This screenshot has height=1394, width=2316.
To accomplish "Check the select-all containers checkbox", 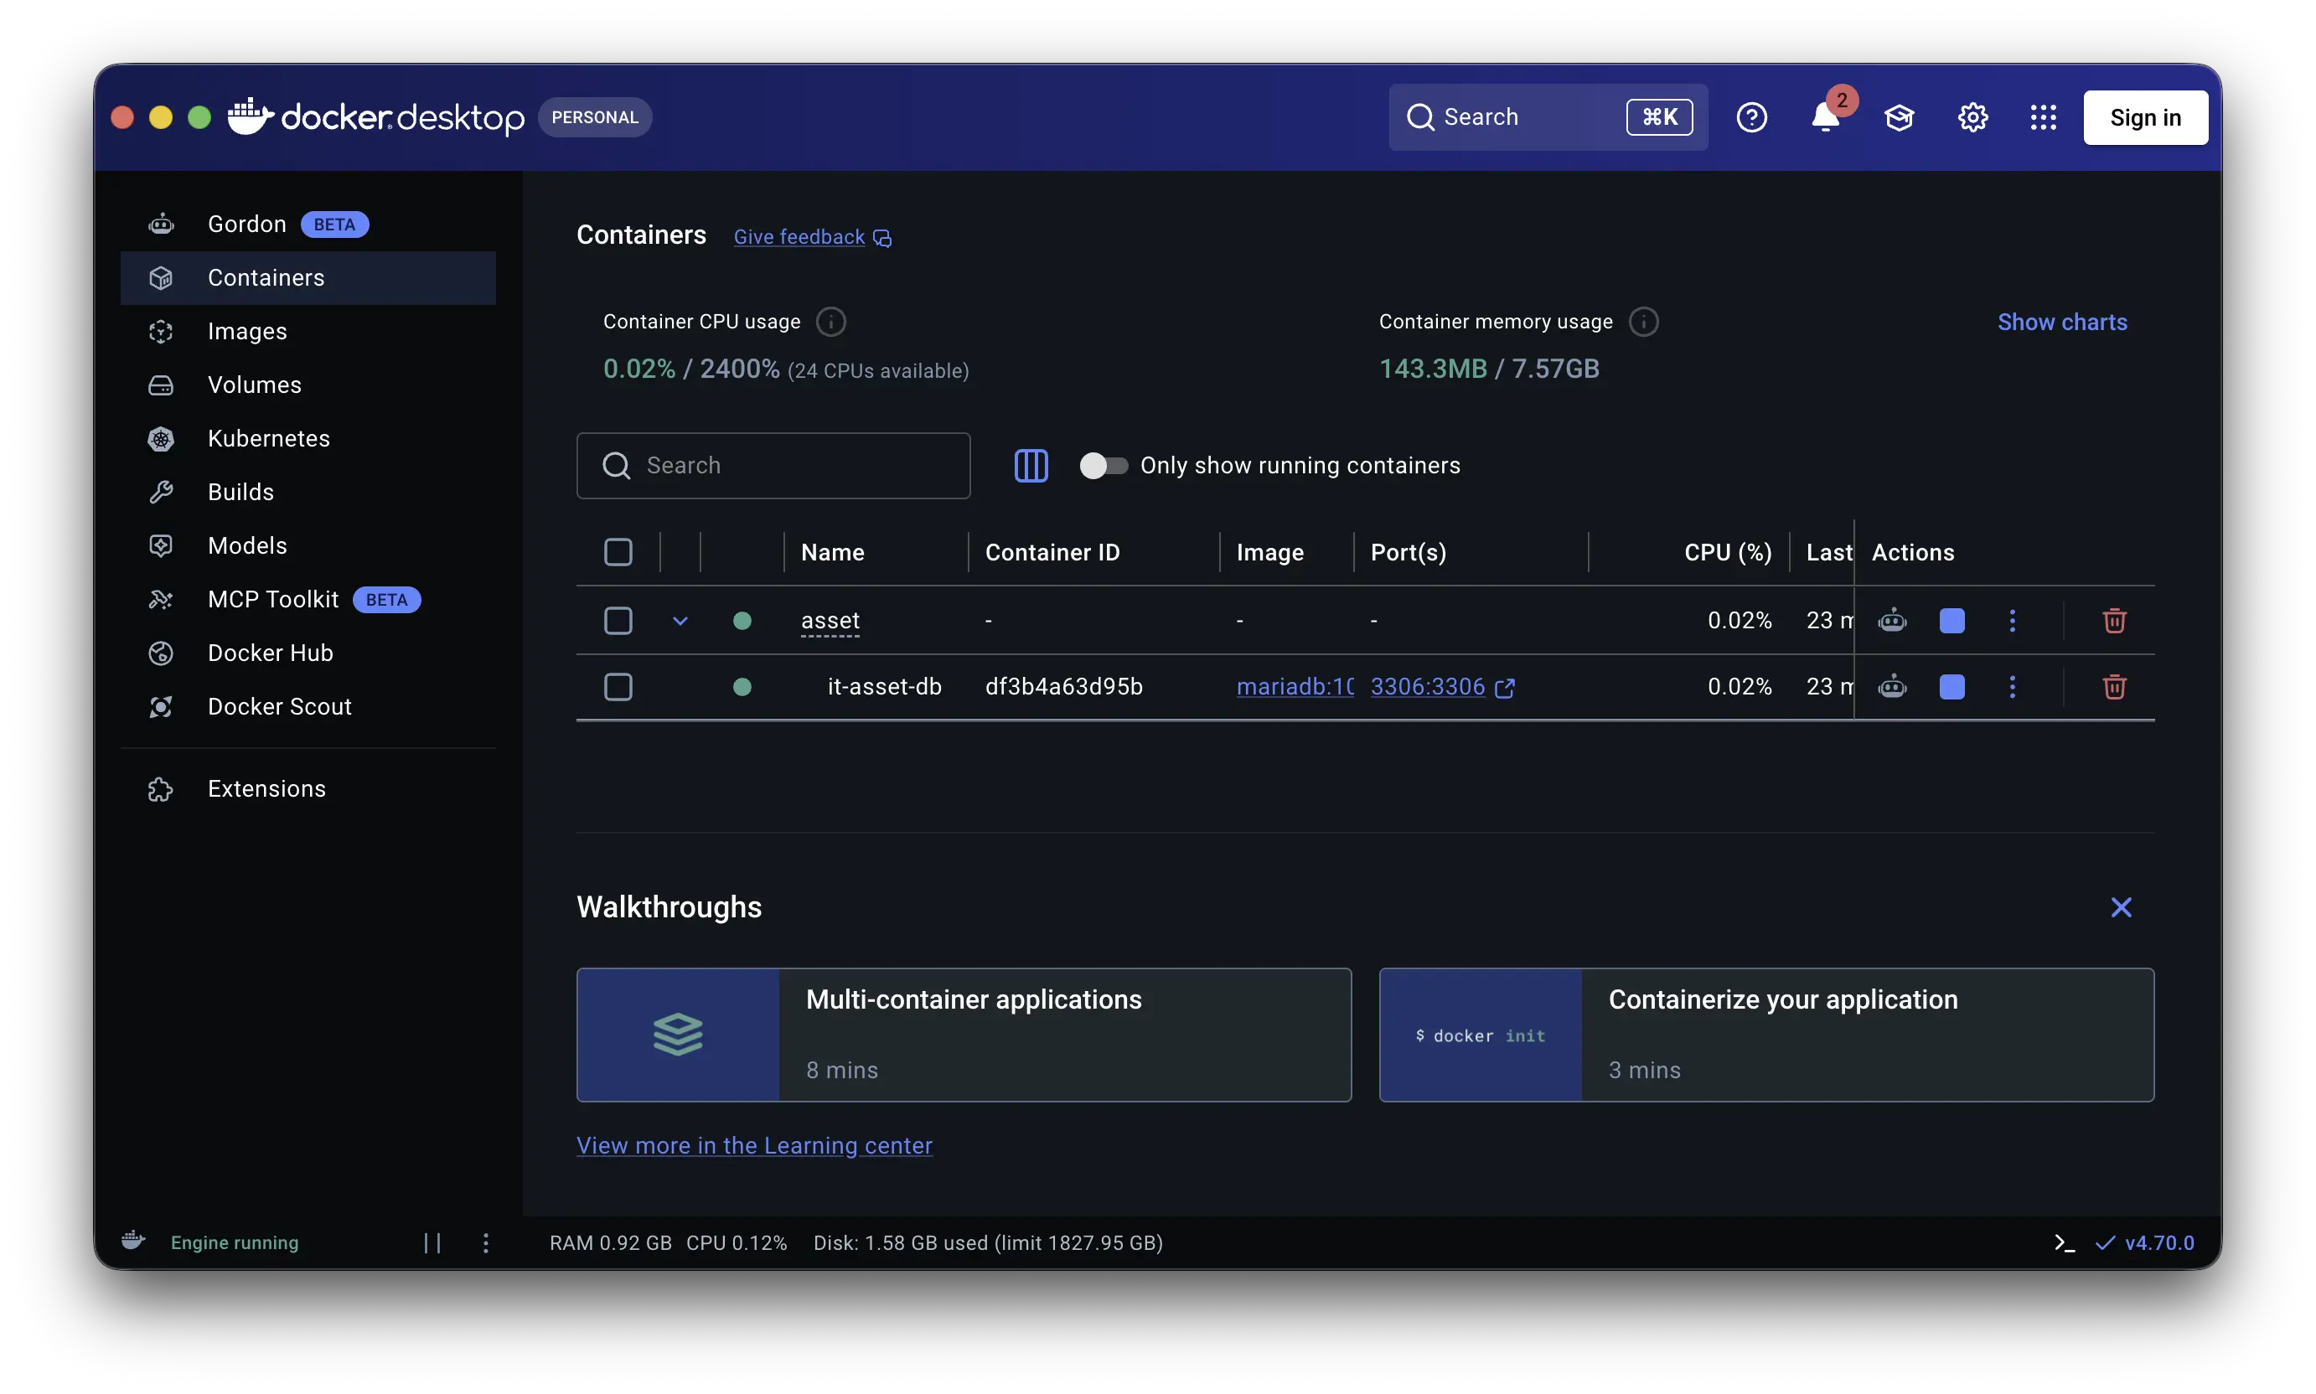I will 619,552.
